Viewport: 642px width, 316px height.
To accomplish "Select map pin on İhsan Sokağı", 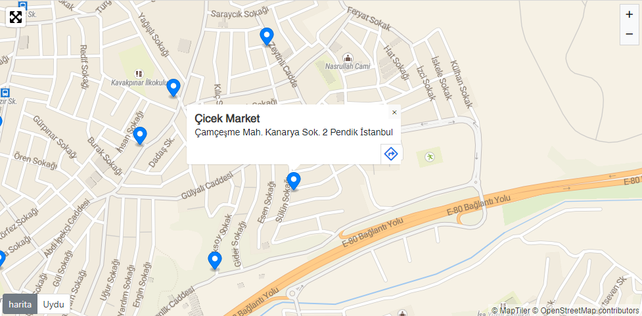I will 140,136.
